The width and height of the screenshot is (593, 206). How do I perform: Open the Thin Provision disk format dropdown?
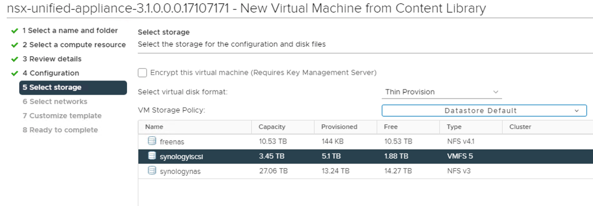442,92
